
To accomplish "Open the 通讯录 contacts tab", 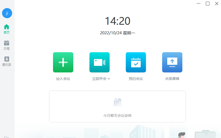I will coord(7,61).
